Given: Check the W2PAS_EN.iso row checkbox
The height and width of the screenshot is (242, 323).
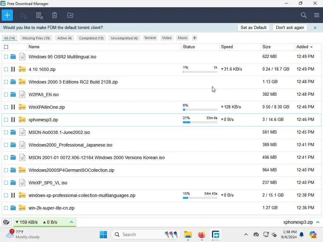Looking at the screenshot, I should click(x=6, y=95).
